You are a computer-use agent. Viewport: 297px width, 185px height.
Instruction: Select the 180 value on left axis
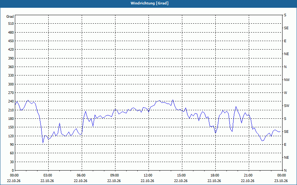(11, 119)
